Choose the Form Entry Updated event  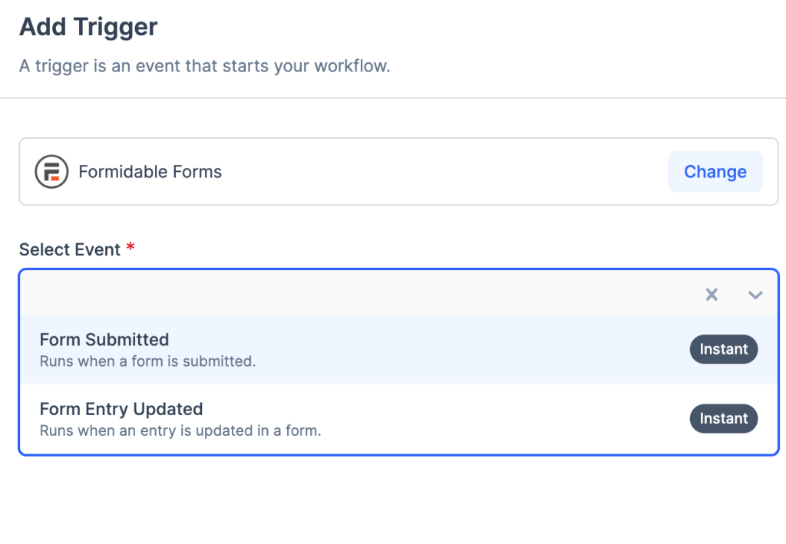pos(121,409)
